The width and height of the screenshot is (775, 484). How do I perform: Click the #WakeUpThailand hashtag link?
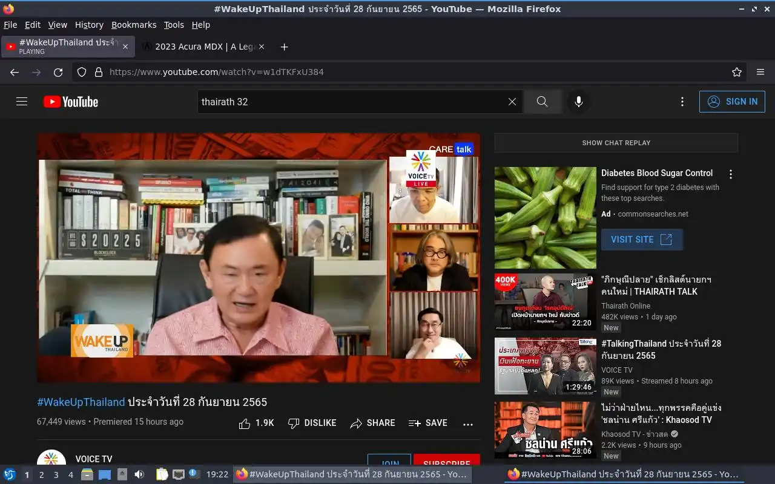(x=81, y=402)
